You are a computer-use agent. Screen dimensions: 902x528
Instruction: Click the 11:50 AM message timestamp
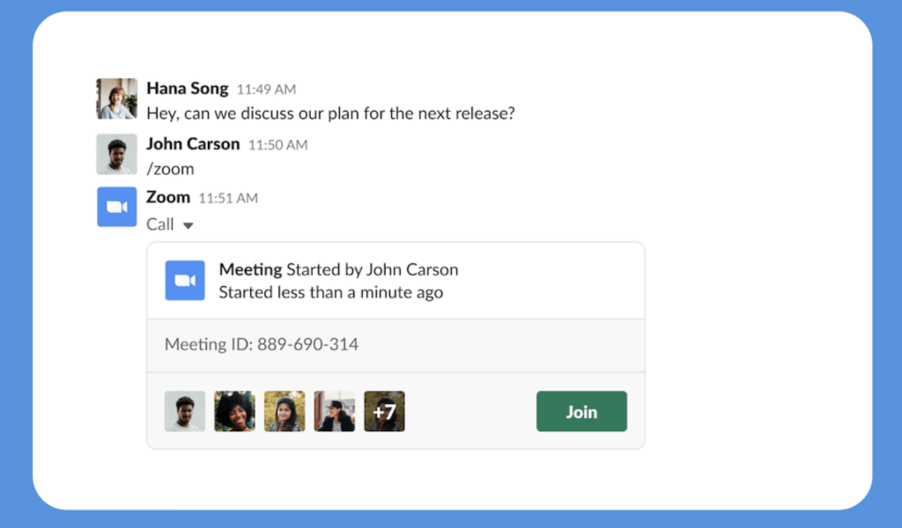click(277, 145)
